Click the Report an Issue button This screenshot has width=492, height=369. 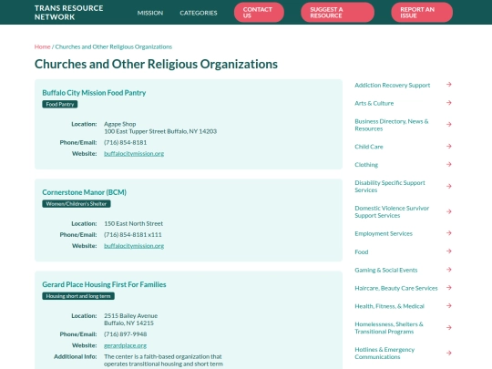[422, 13]
